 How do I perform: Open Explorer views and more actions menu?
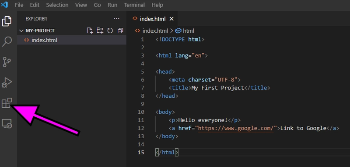tap(116, 19)
